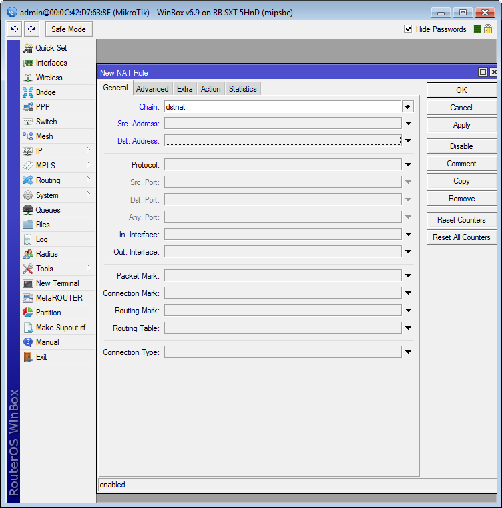Open the System gear icon
502x508 pixels.
click(x=28, y=195)
